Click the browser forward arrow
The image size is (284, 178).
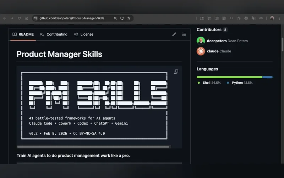click(x=12, y=18)
